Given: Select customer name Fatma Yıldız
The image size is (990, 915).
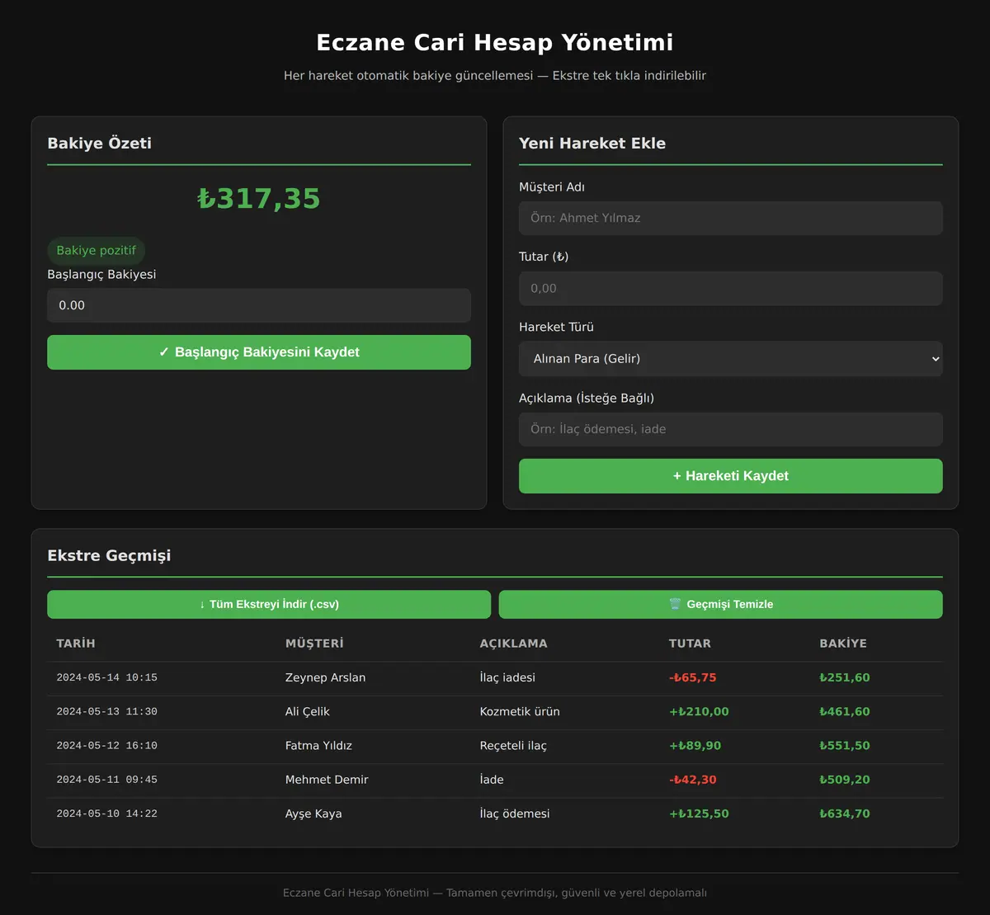Looking at the screenshot, I should coord(318,746).
